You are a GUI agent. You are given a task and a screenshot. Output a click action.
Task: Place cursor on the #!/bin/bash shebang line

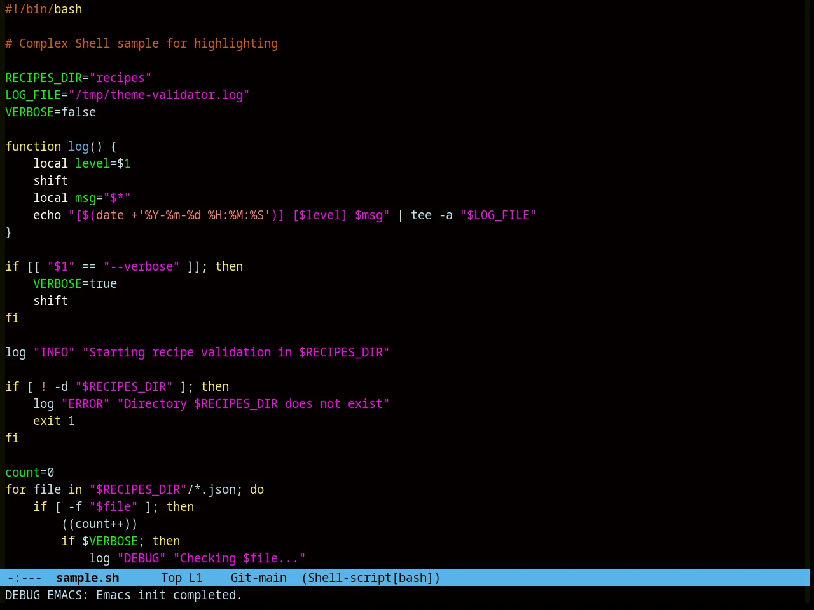[x=43, y=9]
